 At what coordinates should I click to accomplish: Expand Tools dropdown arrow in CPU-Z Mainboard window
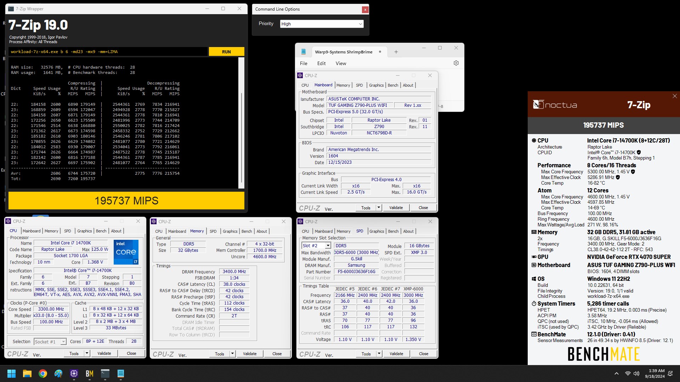click(x=379, y=208)
